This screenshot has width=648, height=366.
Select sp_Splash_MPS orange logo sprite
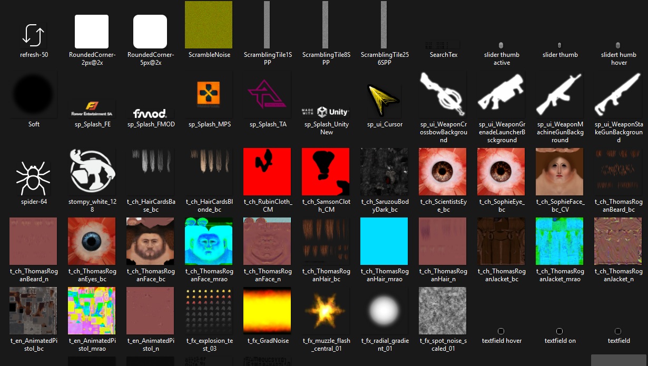tap(209, 94)
